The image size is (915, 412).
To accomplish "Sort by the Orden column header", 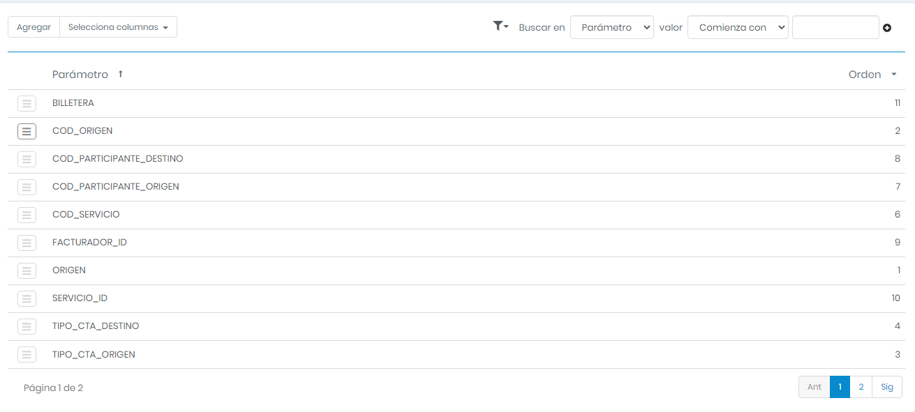I will click(x=865, y=75).
